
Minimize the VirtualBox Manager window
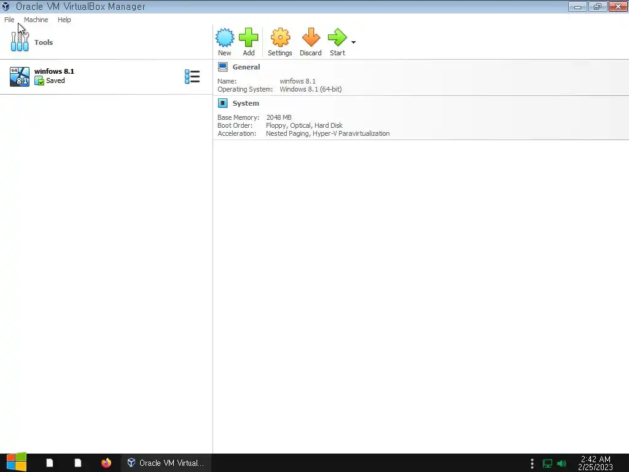(577, 6)
